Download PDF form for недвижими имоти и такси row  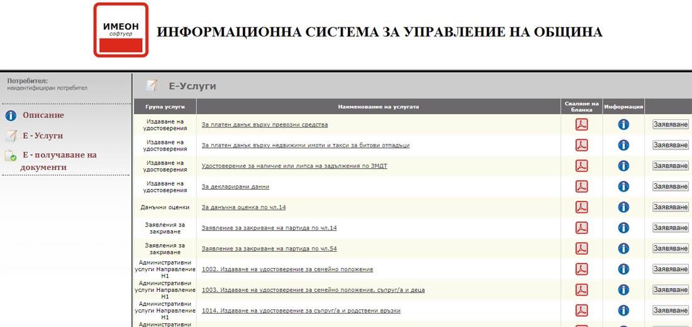click(x=581, y=145)
